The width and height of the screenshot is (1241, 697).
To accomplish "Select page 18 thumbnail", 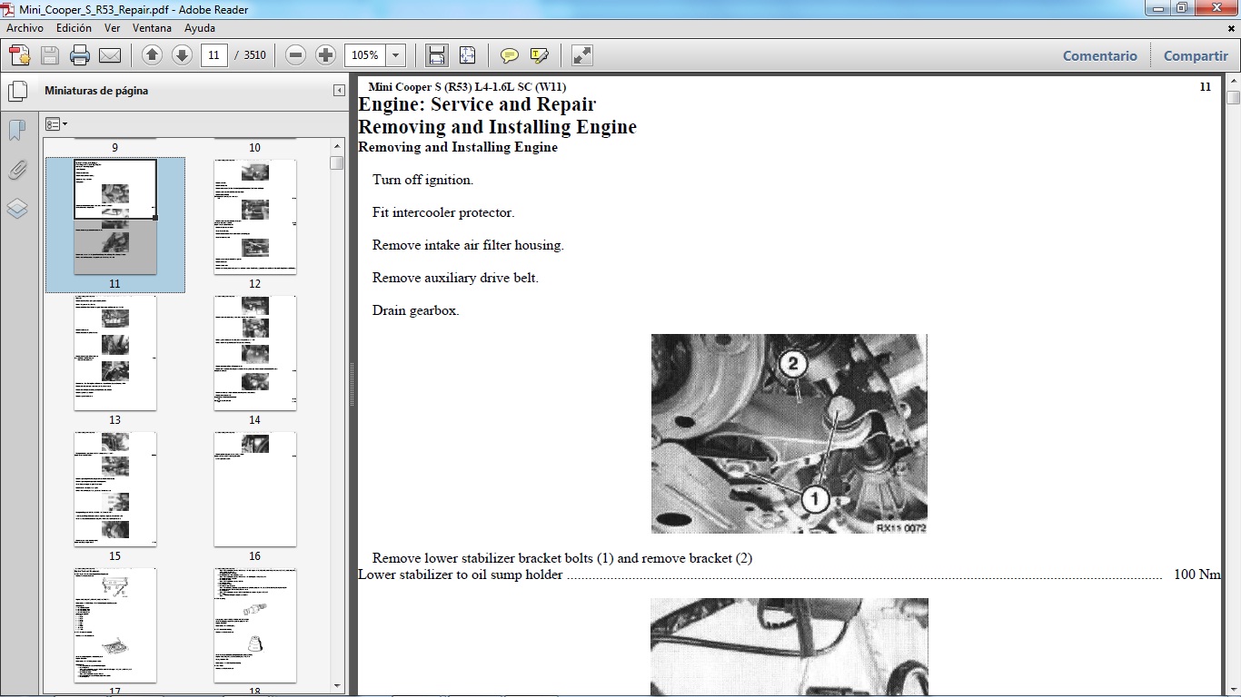I will pyautogui.click(x=254, y=625).
